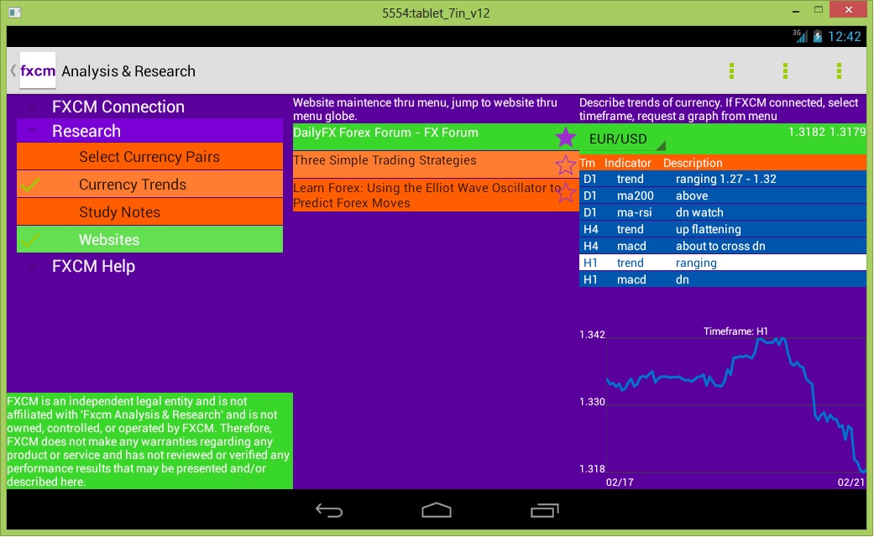874x537 pixels.
Task: Click the battery status icon
Action: (x=817, y=37)
